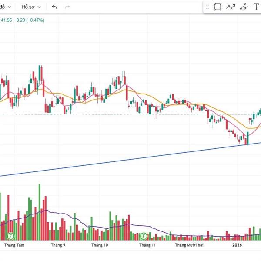Click the greyed redo arrow
Viewport: 261px width, 261px height.
tap(67, 7)
